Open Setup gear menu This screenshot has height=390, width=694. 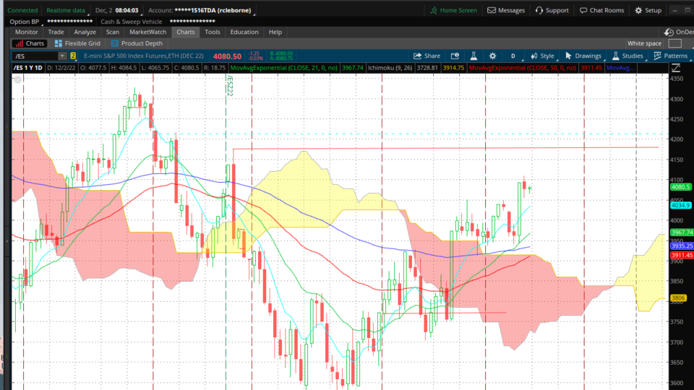pos(648,10)
